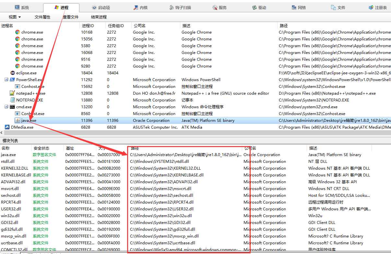This screenshot has height=254, width=391.
Task: Click the Chrome icon of process 9516
Action: (18, 59)
